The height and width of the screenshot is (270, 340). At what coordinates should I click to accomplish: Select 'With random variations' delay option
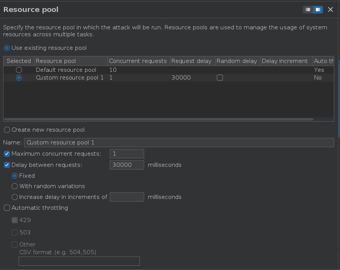(15, 186)
